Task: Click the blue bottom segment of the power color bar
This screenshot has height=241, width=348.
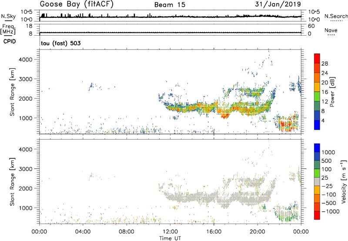Action: coord(317,125)
